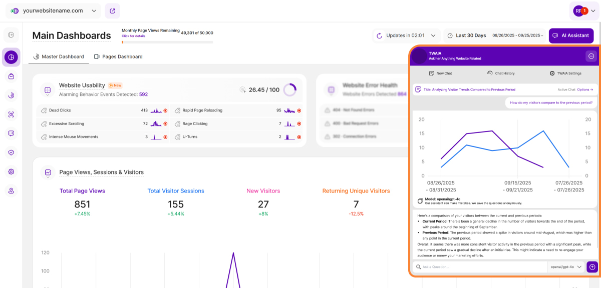601x288 pixels.
Task: Open Chat History in assistant panel
Action: 501,73
